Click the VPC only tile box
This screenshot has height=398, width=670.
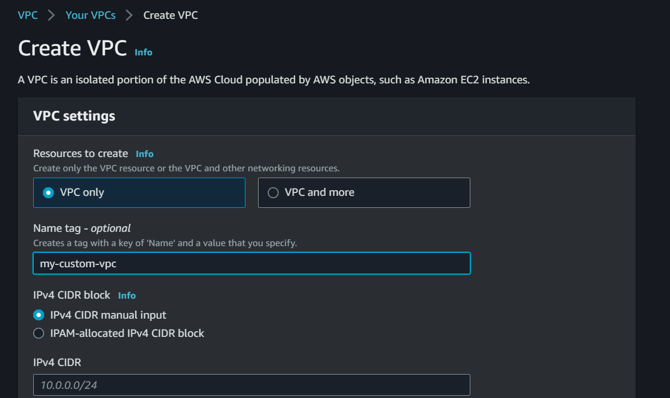139,193
